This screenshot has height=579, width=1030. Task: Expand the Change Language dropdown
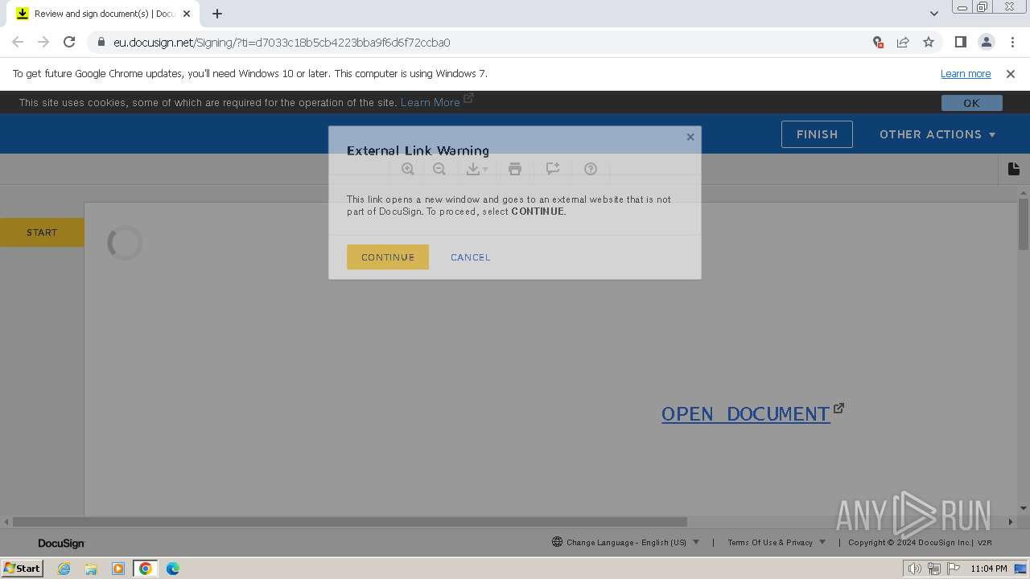[x=626, y=542]
